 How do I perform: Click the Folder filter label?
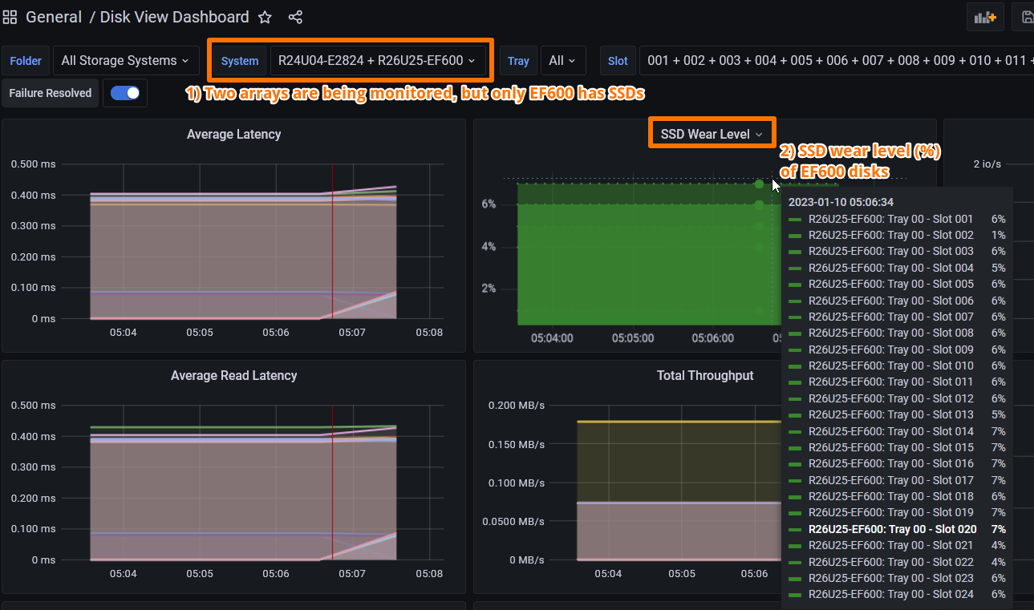26,60
